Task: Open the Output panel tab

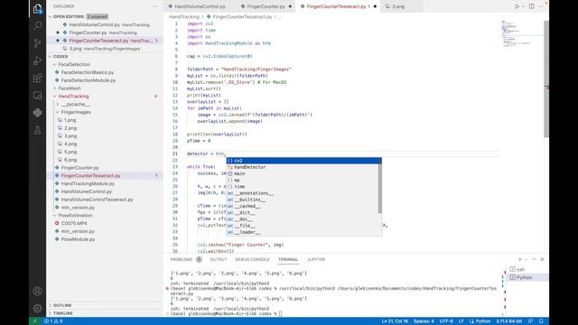Action: click(219, 259)
